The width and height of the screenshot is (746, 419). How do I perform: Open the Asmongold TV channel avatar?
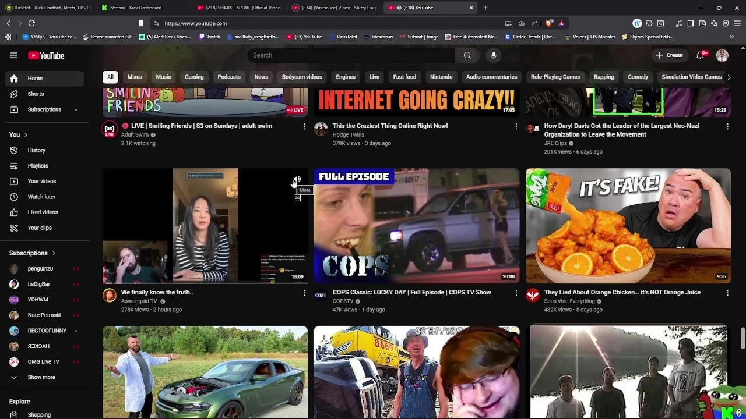(x=110, y=296)
